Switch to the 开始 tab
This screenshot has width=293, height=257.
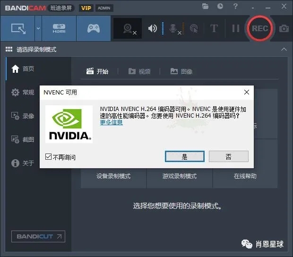pos(97,71)
